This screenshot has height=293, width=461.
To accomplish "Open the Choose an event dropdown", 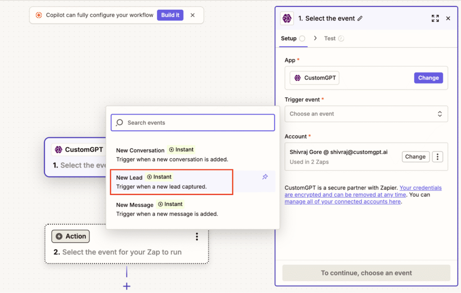I will pos(366,114).
